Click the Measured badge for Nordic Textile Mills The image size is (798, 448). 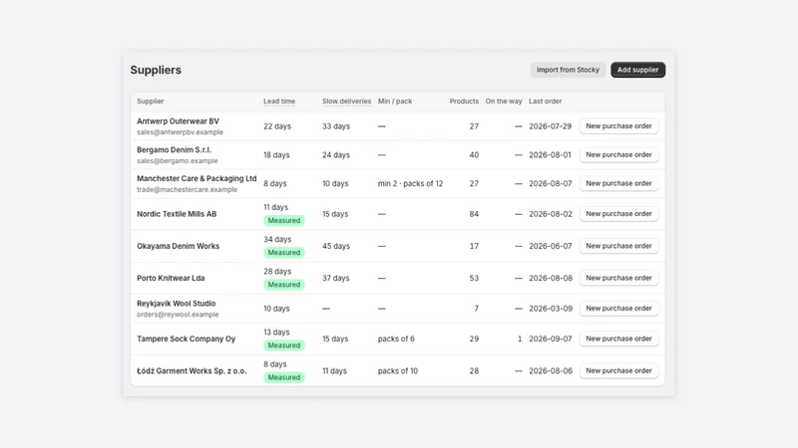(284, 220)
